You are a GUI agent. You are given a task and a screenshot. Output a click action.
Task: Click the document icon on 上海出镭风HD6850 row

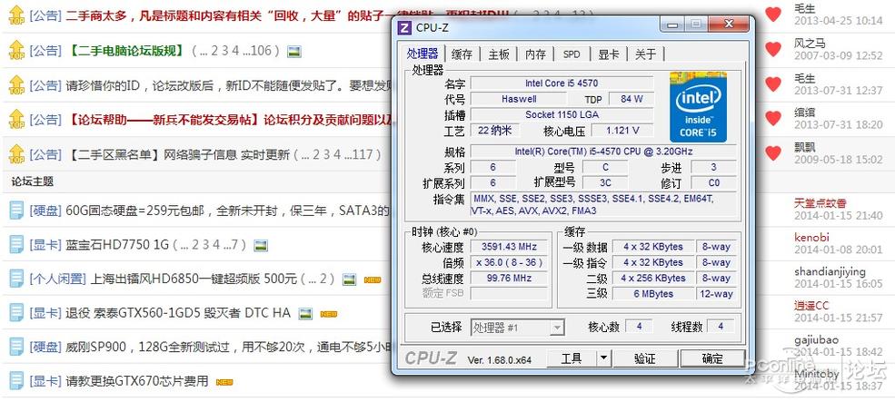(16, 279)
